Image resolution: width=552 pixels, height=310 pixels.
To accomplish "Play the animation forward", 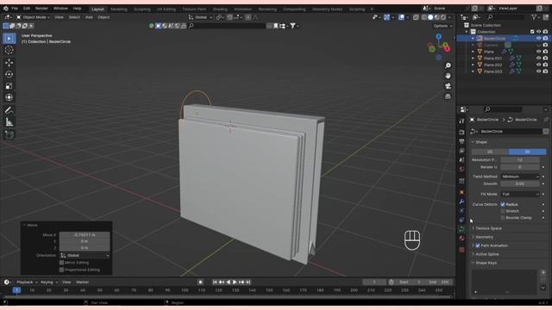I will [x=235, y=282].
